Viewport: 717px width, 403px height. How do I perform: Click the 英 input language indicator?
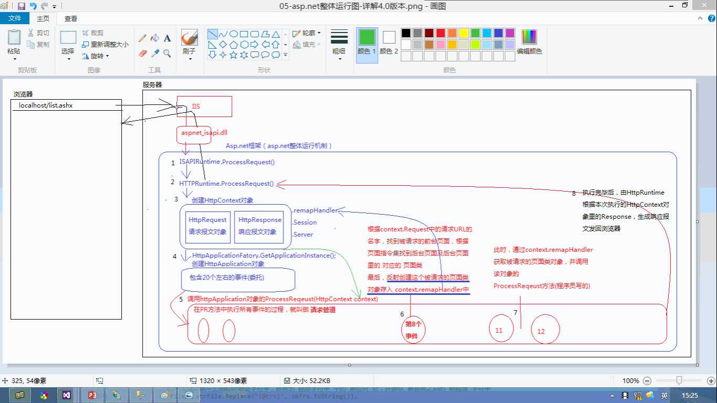point(665,395)
